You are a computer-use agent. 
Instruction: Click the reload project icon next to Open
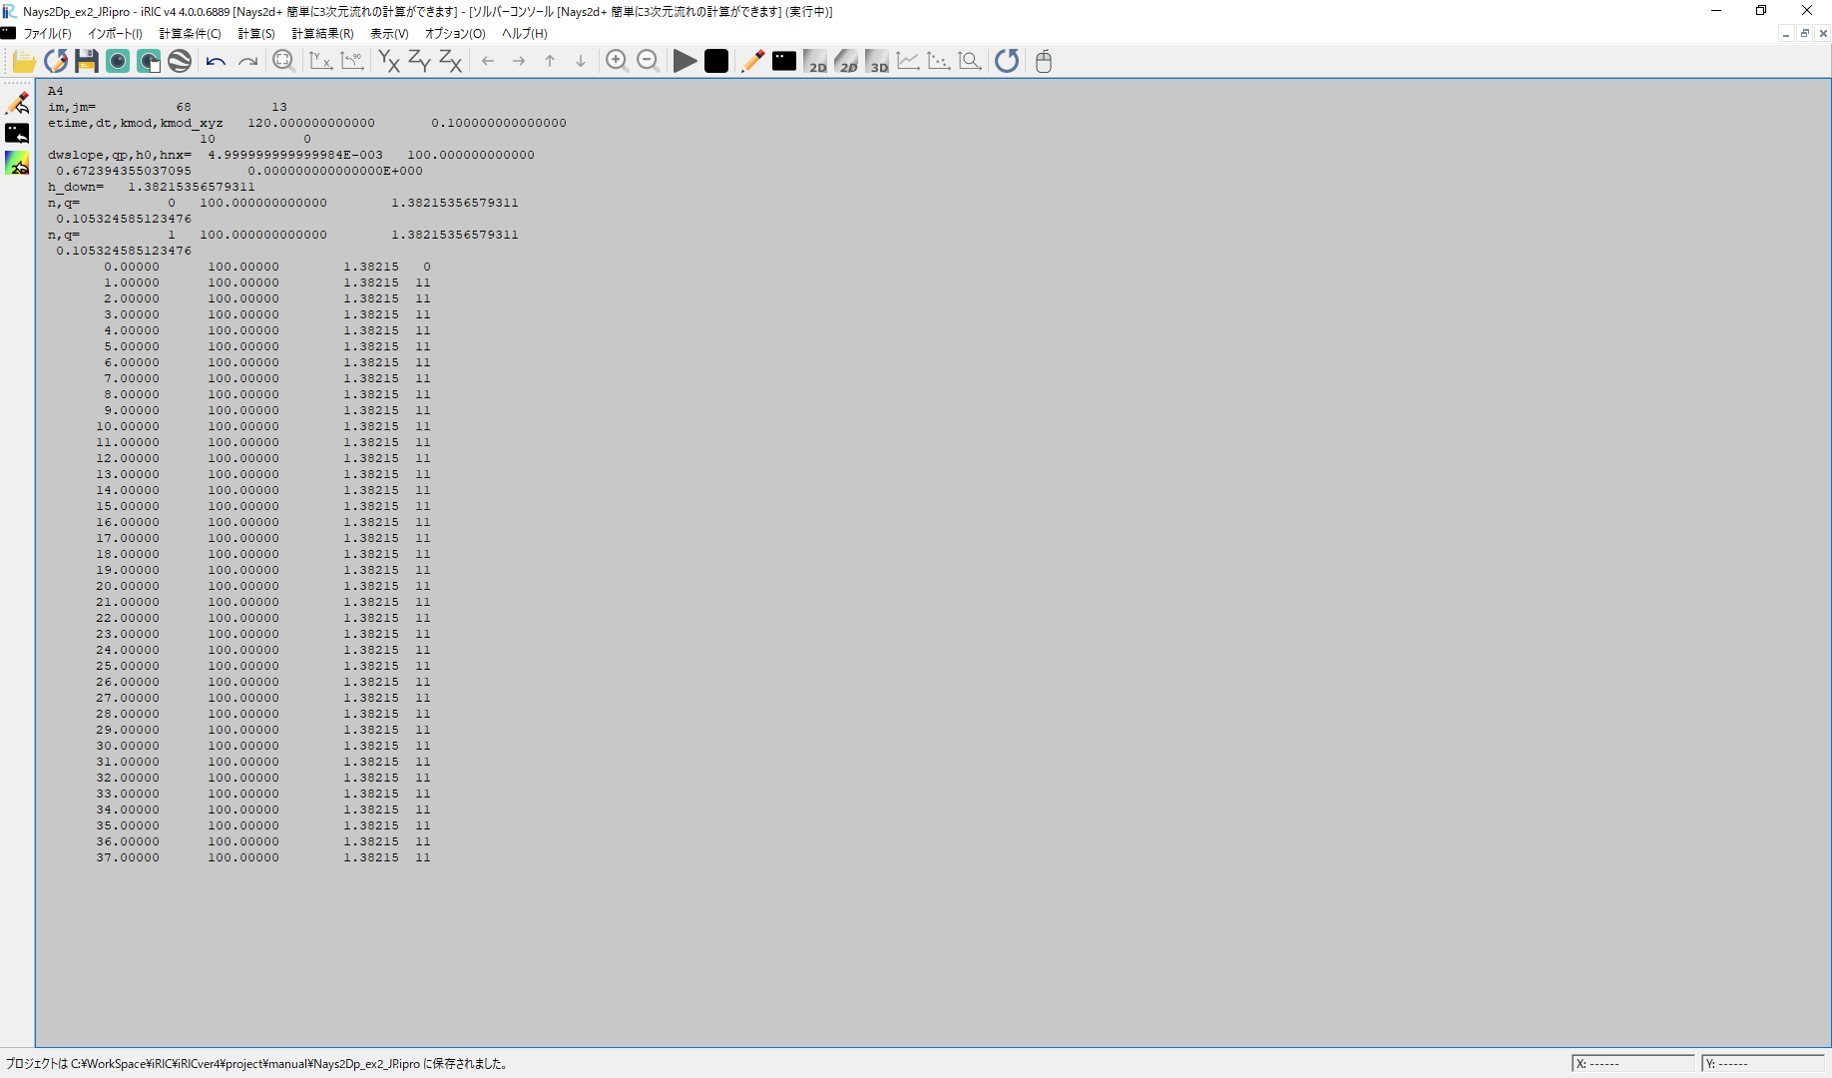pos(56,62)
